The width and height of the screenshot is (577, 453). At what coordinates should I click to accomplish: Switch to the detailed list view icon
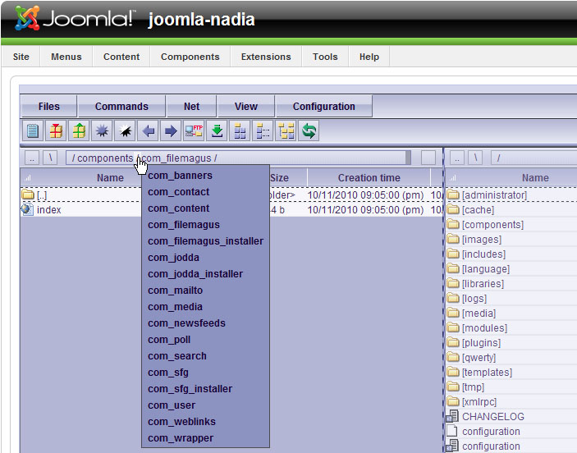tap(263, 130)
